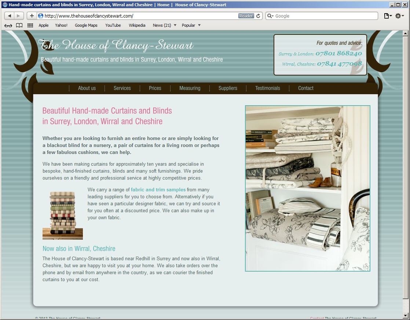Open Reader view button in address bar
410x320 pixels.
(246, 16)
